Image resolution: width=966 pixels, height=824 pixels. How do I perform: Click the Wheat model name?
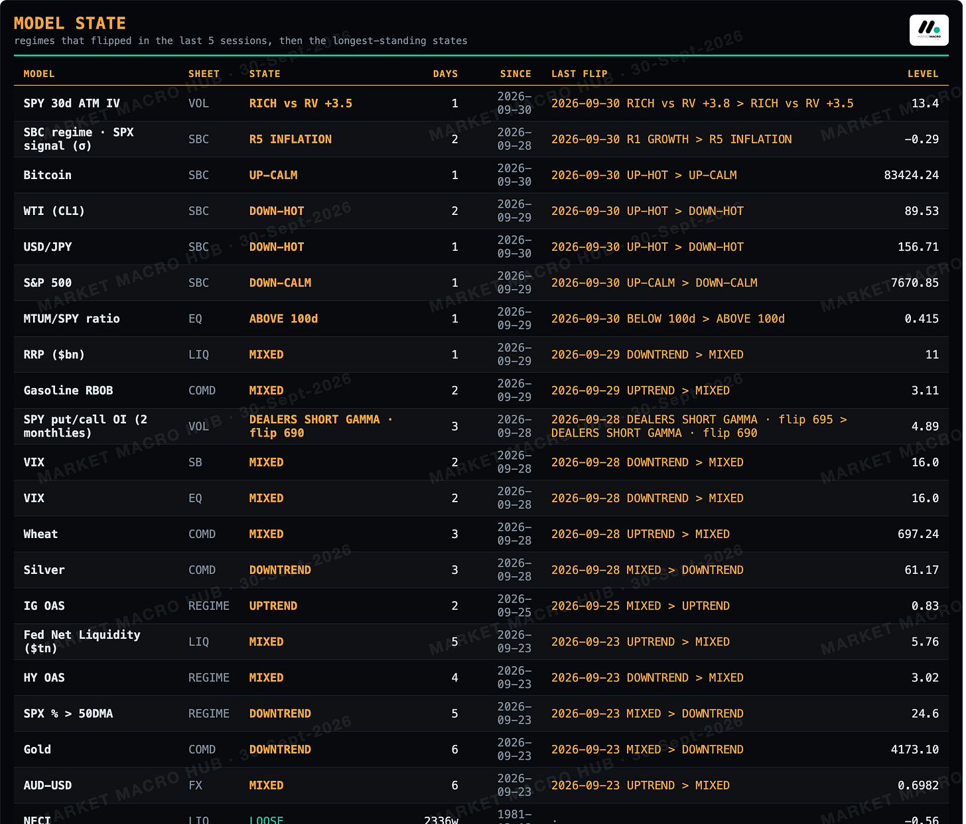(40, 534)
